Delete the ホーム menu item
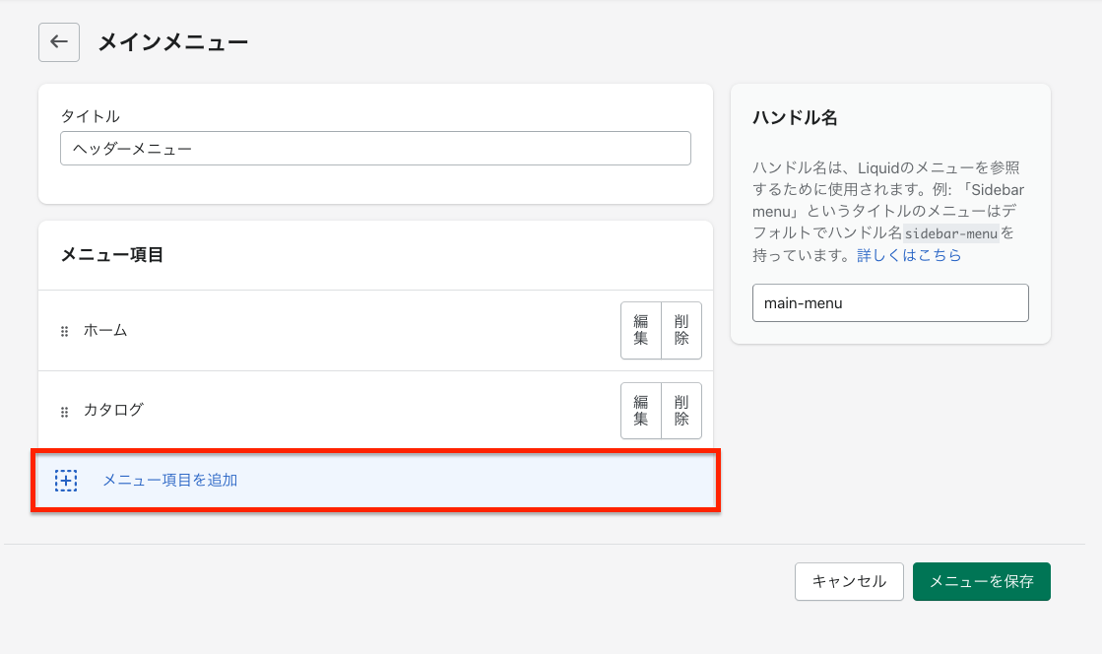Image resolution: width=1102 pixels, height=654 pixels. click(x=681, y=331)
